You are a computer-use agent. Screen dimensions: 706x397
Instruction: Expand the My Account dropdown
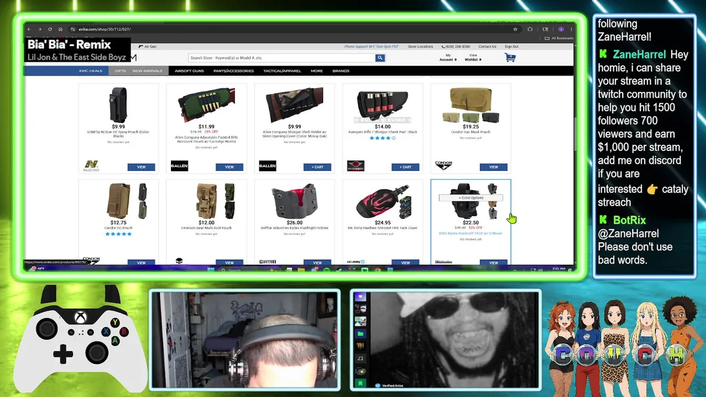coord(448,57)
